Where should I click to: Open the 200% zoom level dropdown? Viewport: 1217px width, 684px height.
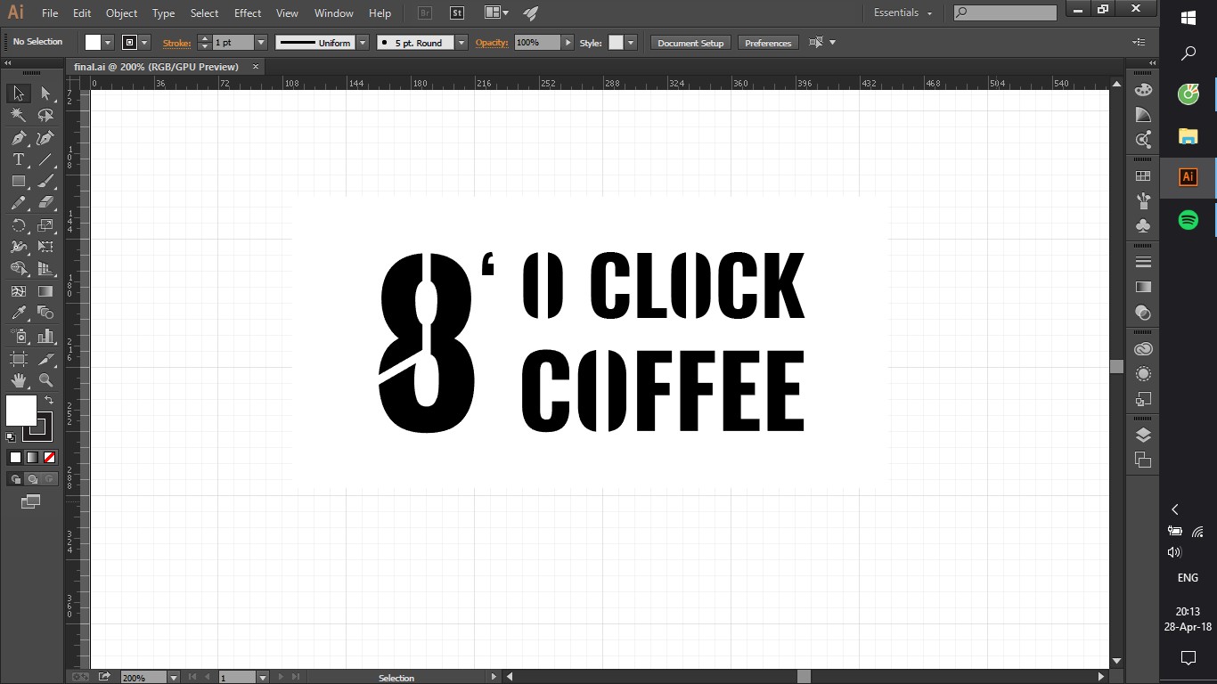[174, 678]
